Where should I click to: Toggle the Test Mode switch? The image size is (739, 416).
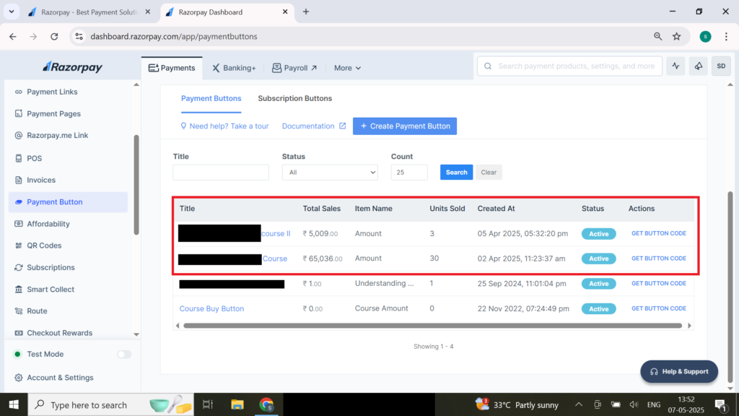(x=124, y=355)
